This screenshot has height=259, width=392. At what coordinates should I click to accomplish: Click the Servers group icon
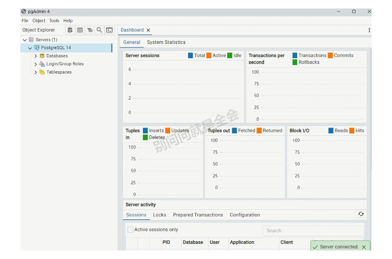pyautogui.click(x=31, y=39)
